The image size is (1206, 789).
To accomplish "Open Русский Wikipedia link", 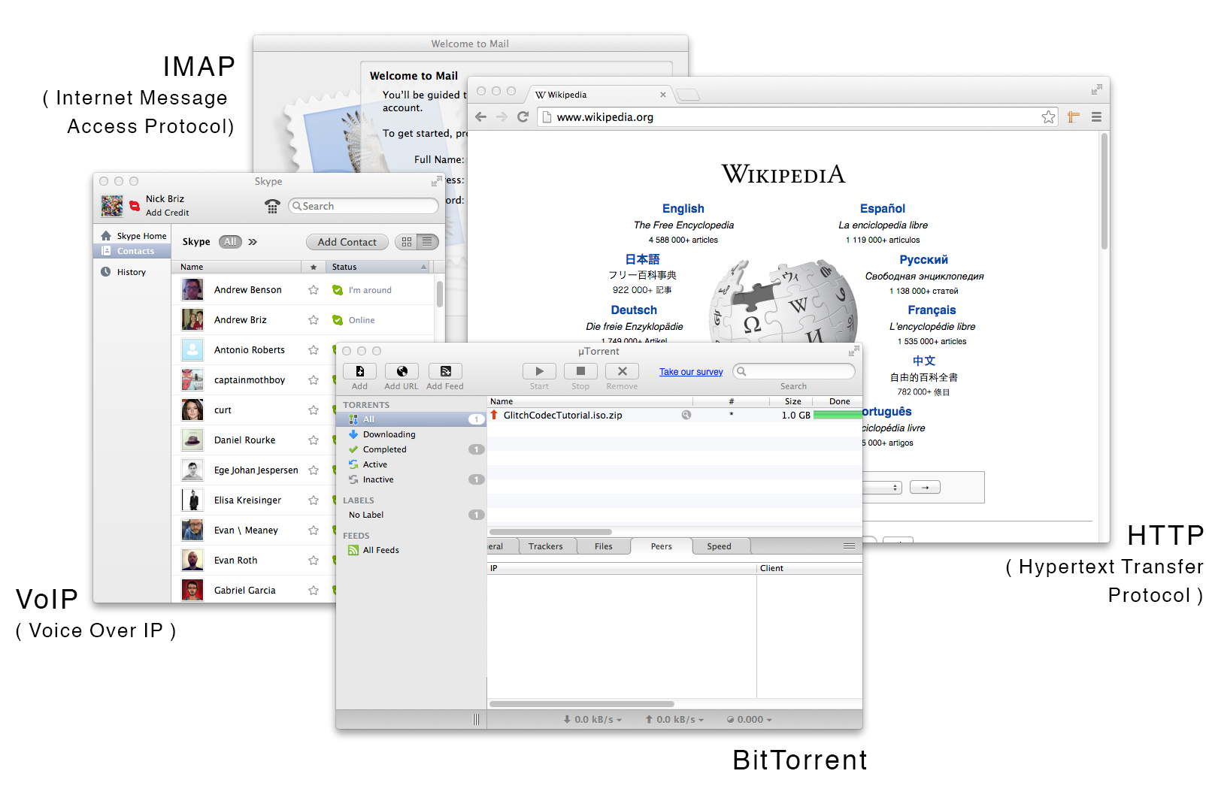I will (923, 260).
